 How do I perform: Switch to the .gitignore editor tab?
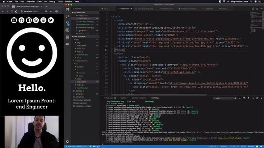[209, 9]
